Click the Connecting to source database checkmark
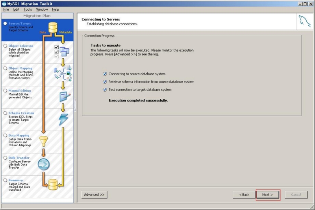The image size is (315, 210). coord(105,74)
